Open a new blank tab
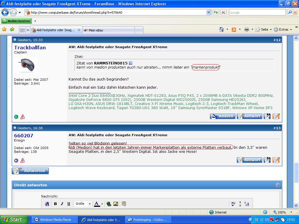This screenshot has width=299, height=224. pos(139,30)
